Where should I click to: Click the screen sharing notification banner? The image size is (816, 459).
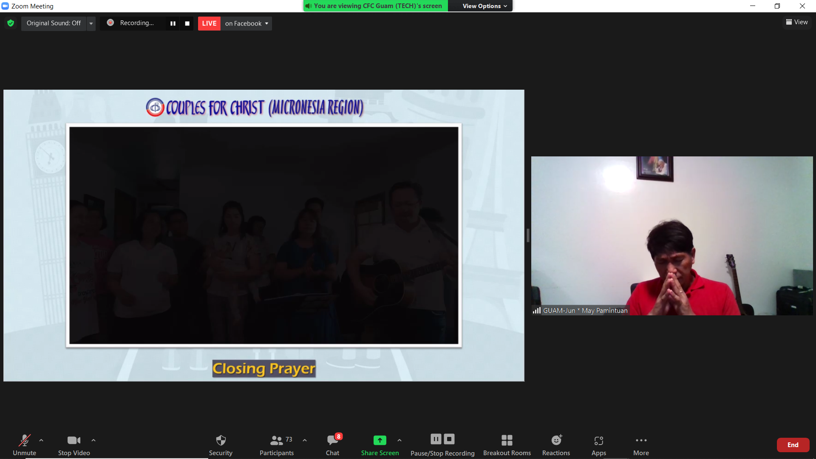376,6
